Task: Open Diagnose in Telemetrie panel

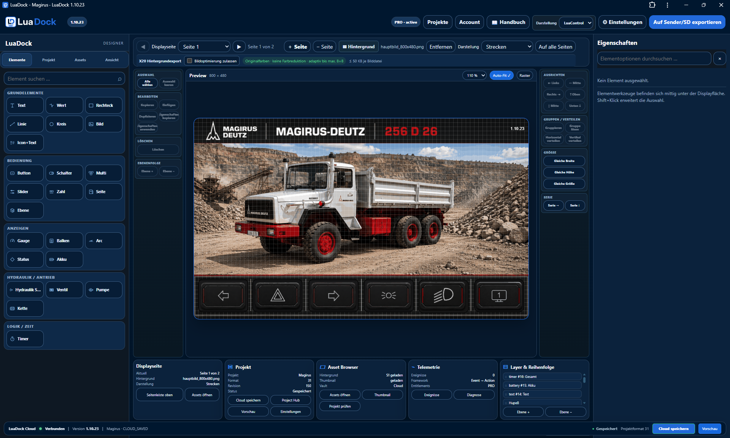Action: (474, 395)
